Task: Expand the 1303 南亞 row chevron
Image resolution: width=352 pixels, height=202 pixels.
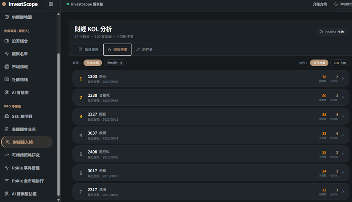Action: pyautogui.click(x=343, y=78)
